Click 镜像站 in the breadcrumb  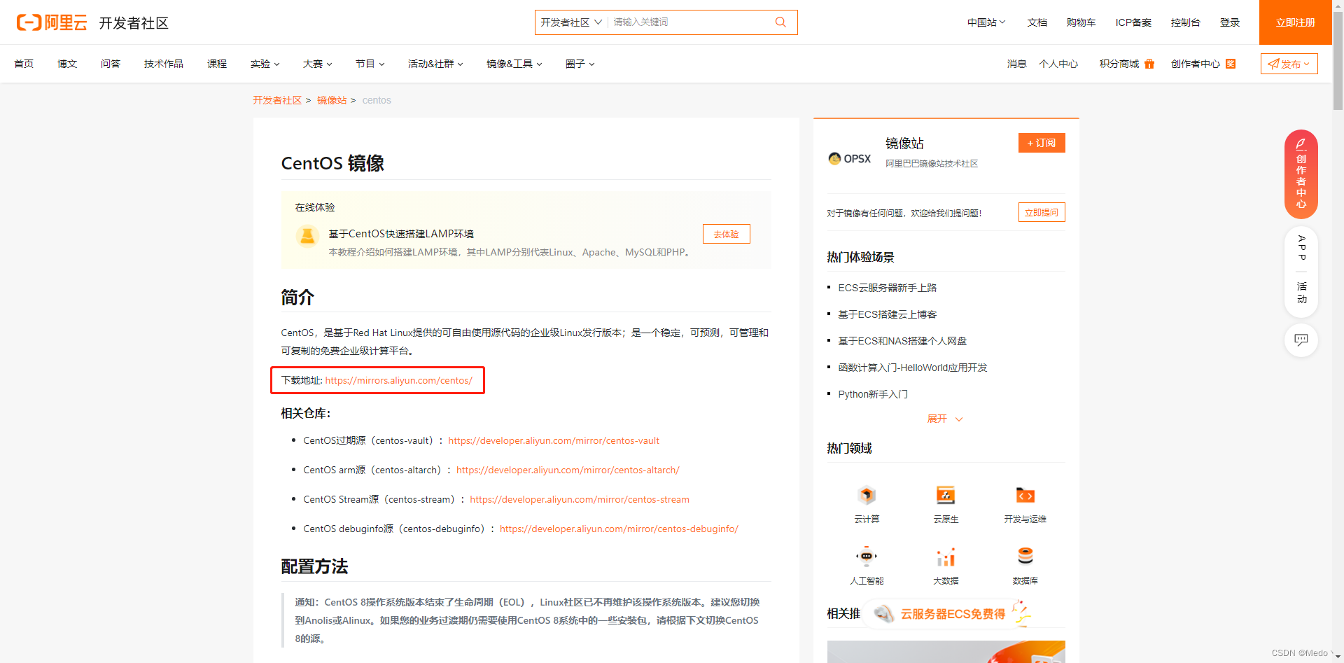tap(332, 100)
